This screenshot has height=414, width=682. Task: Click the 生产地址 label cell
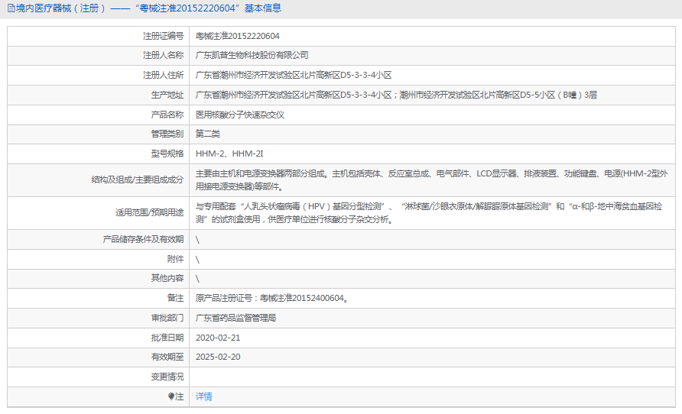(x=167, y=95)
